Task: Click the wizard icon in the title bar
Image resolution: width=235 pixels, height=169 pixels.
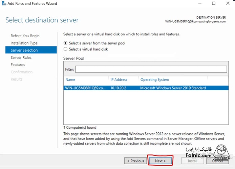Action: click(3, 3)
